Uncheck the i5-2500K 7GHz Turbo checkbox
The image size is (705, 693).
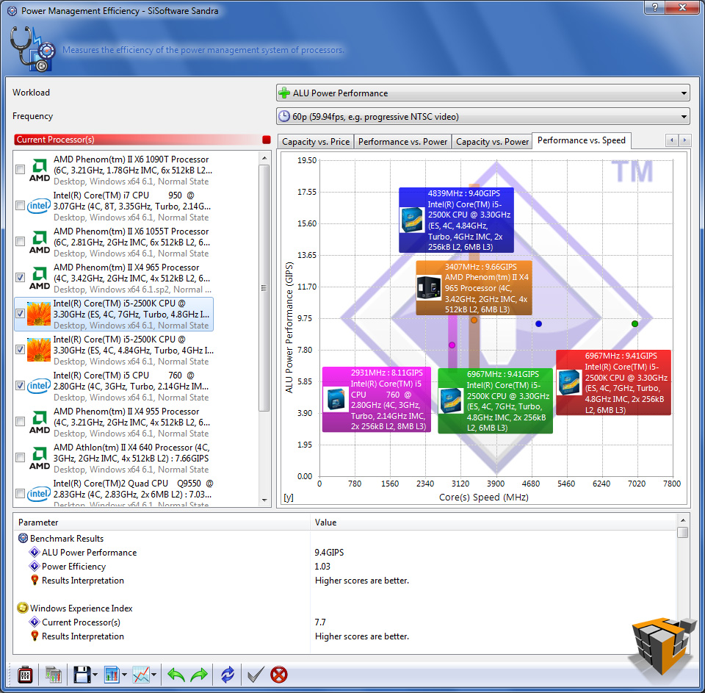coord(21,313)
